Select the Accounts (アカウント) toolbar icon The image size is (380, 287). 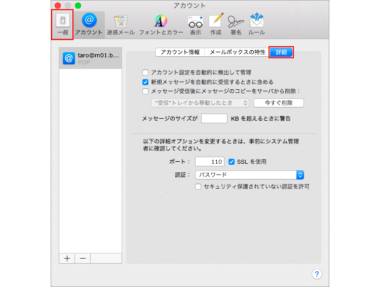tap(89, 24)
